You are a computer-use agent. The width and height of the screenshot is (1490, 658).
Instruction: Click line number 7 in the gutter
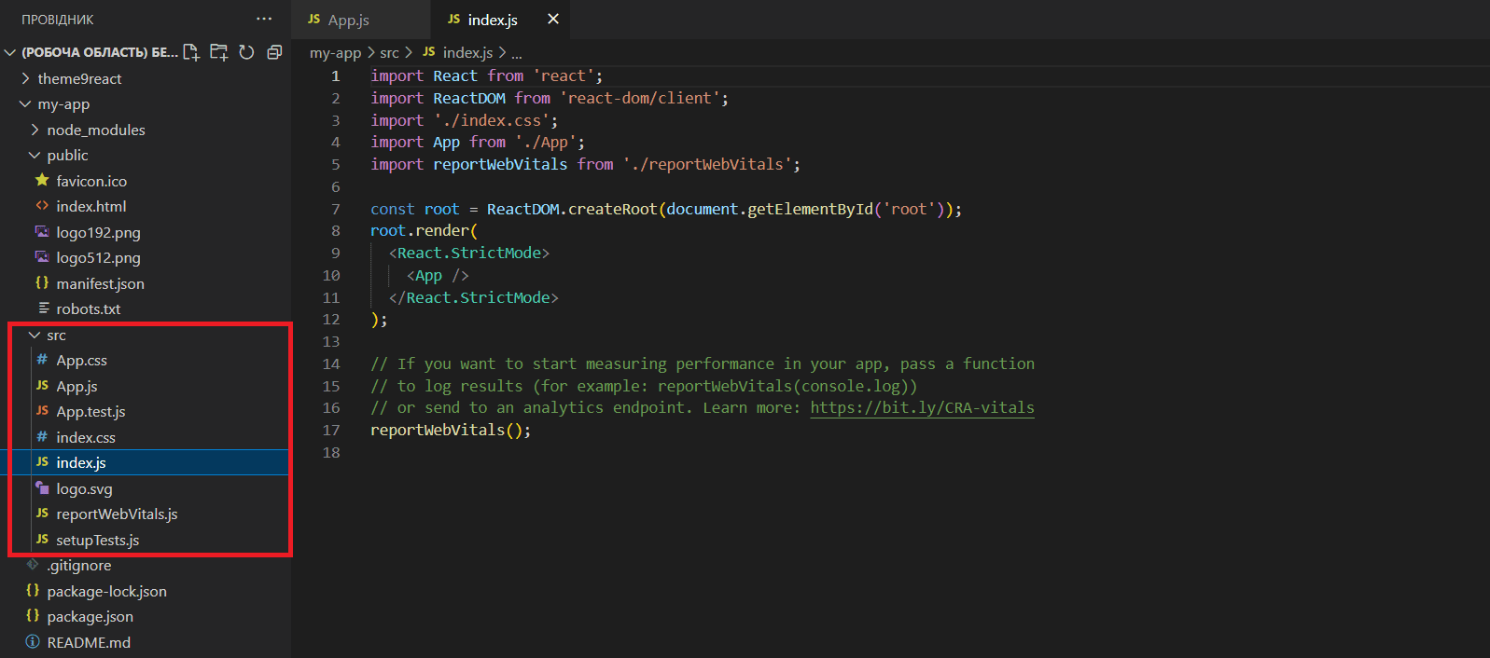coord(335,209)
